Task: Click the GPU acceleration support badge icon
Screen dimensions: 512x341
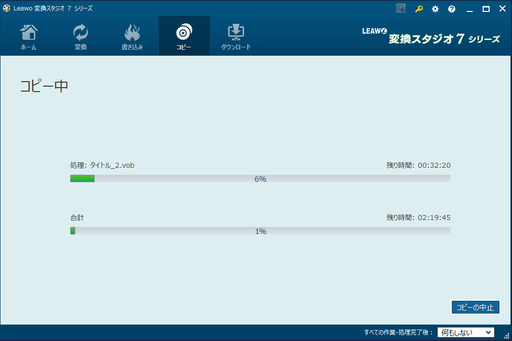Action: point(400,8)
